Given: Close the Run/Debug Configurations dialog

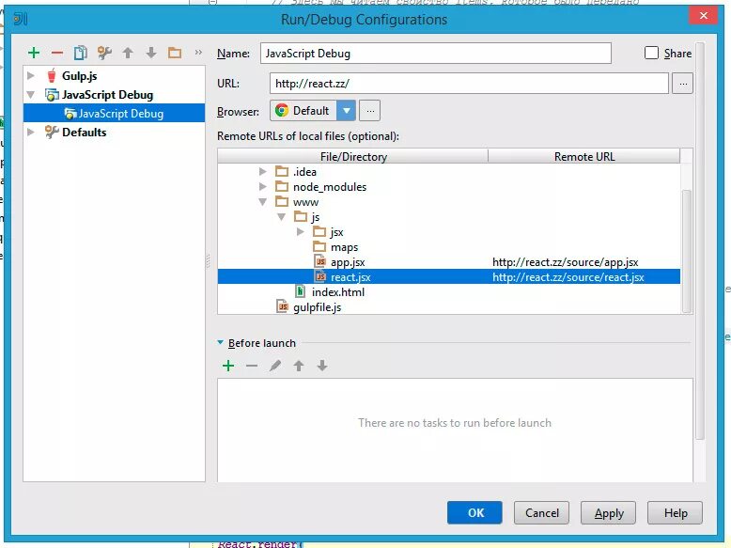Looking at the screenshot, I should tap(703, 15).
